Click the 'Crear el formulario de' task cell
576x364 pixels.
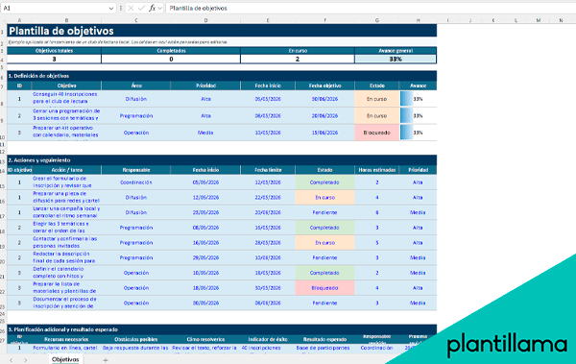click(66, 182)
